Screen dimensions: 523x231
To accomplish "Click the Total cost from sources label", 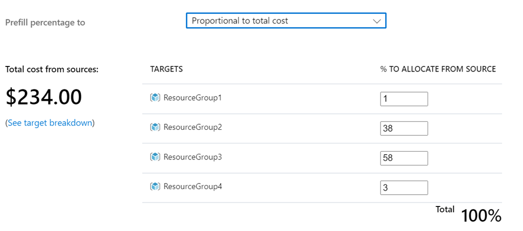I will point(52,70).
